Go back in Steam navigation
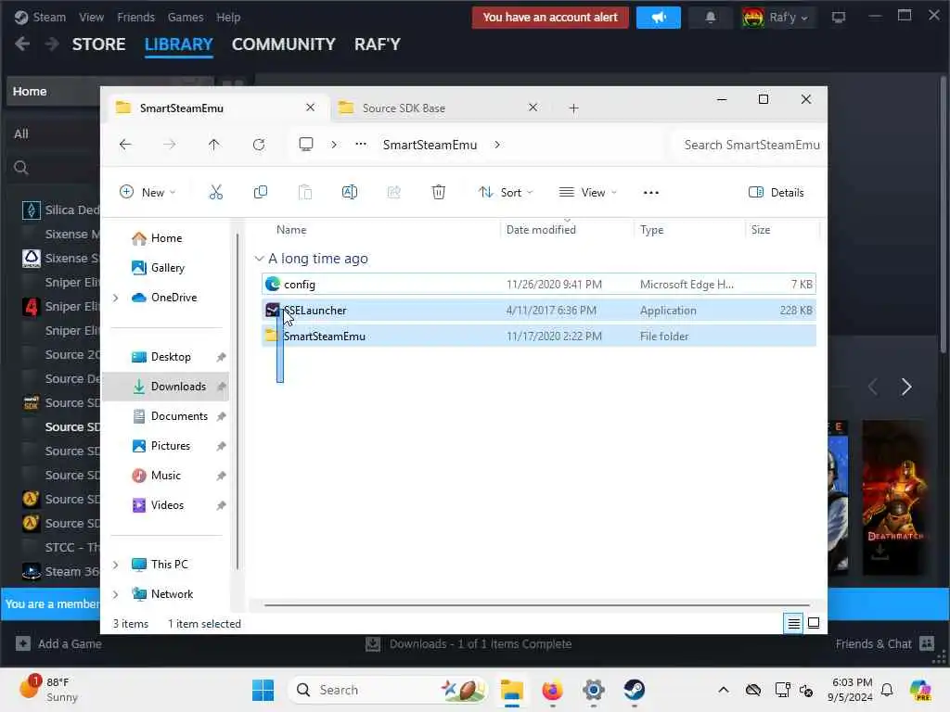950x712 pixels. pyautogui.click(x=22, y=44)
